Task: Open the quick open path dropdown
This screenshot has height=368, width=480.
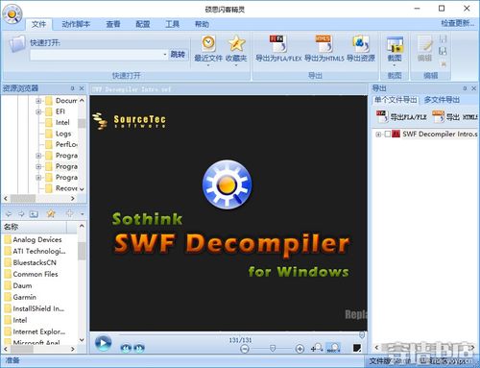Action: (165, 55)
